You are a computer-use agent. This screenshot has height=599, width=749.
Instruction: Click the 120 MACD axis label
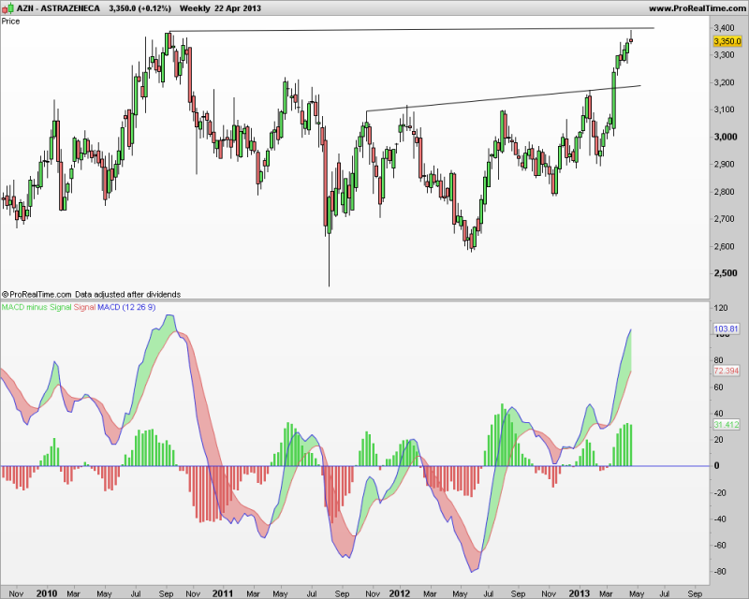(x=721, y=308)
